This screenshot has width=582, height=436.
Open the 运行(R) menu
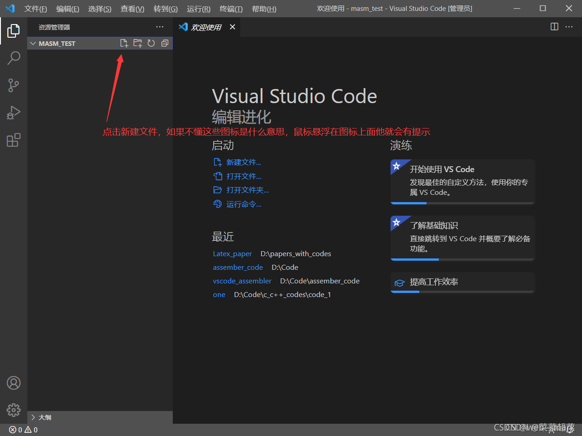[x=199, y=9]
